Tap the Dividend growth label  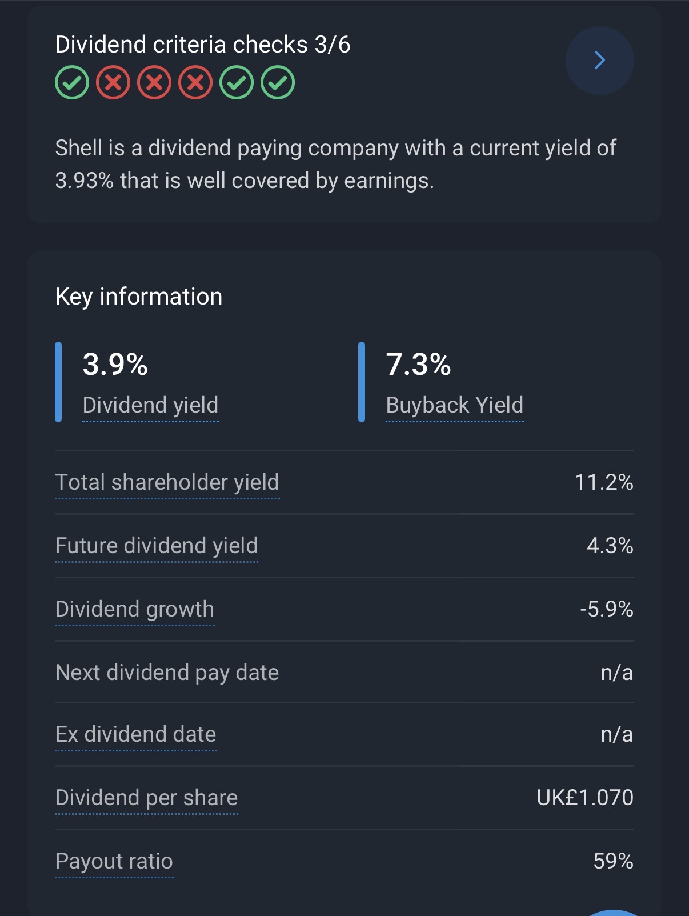click(135, 610)
